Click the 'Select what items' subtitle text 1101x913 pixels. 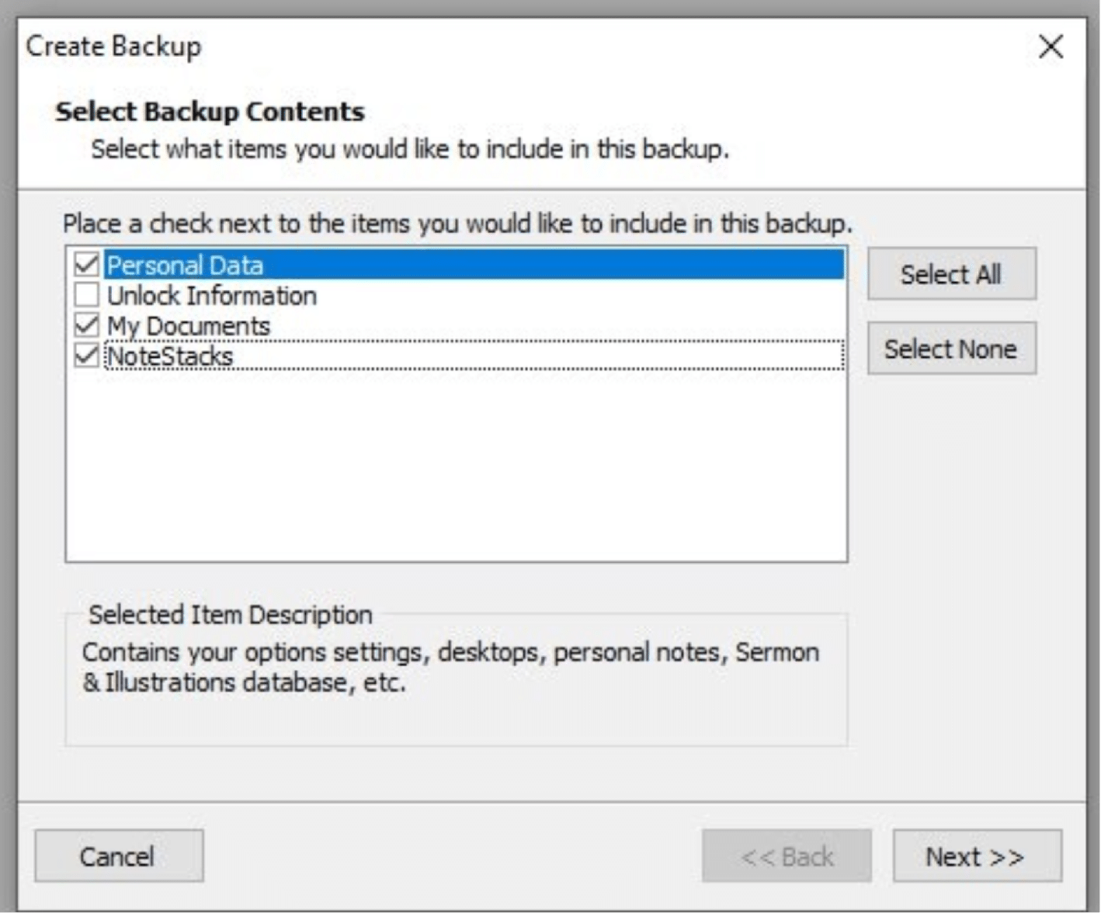pos(410,148)
